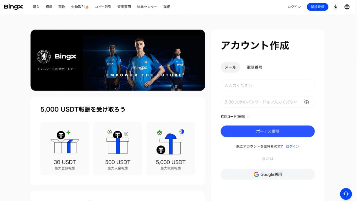The width and height of the screenshot is (357, 201).
Task: Toggle password visibility eye icon
Action: (x=307, y=102)
